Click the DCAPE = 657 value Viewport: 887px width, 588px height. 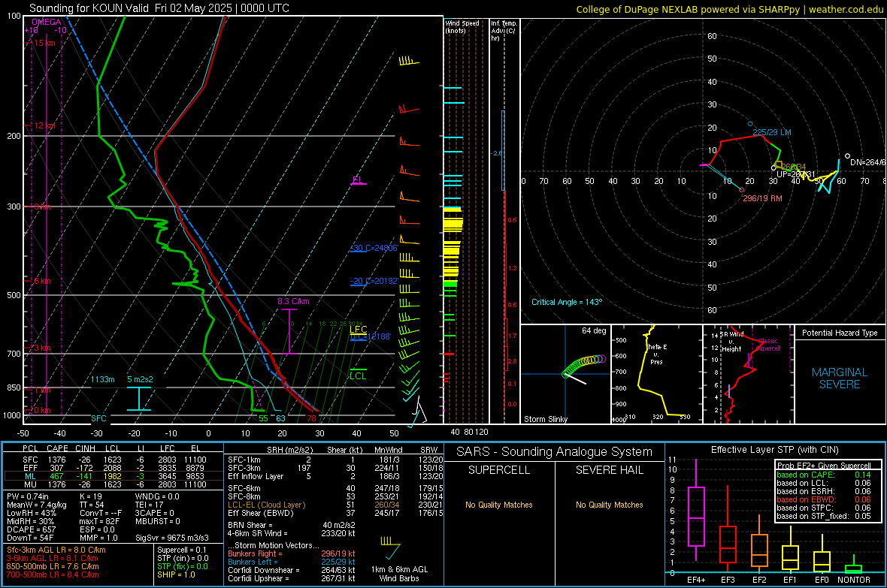[x=30, y=529]
